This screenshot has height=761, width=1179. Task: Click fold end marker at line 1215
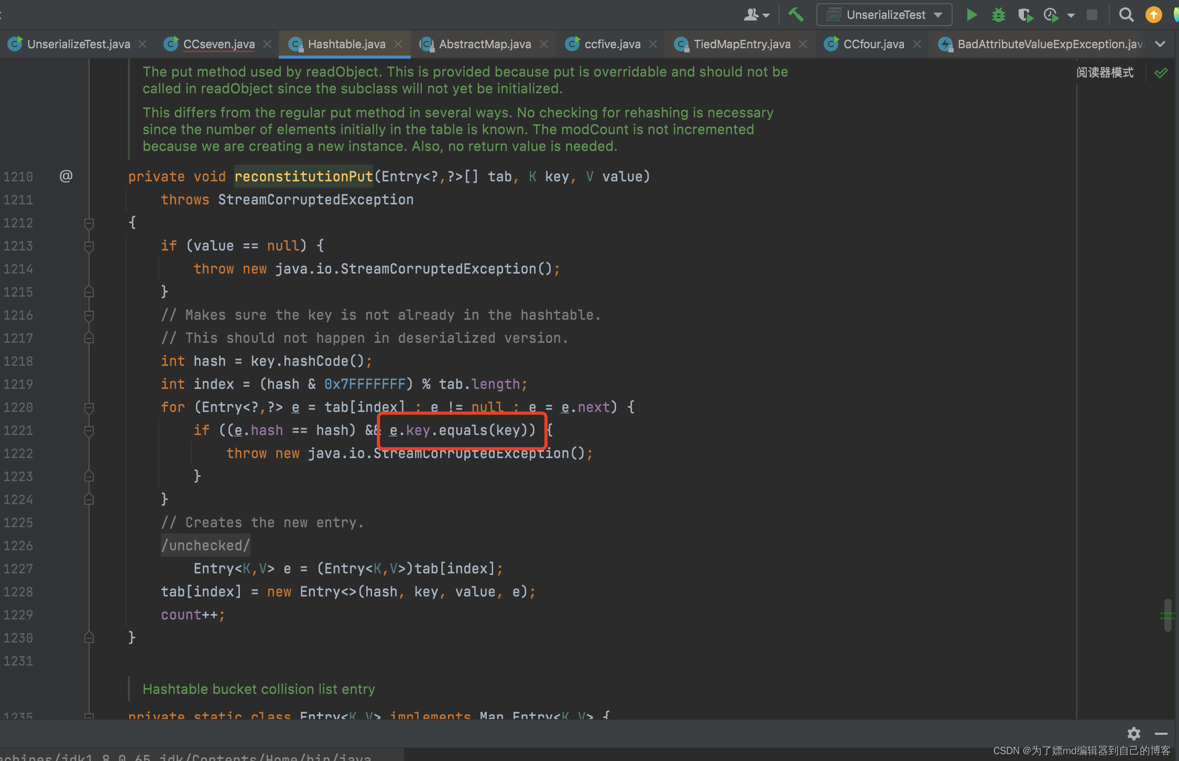[89, 292]
